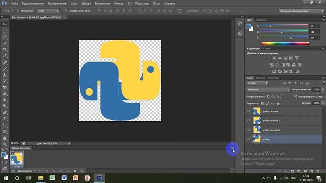Select the Pen tool

pyautogui.click(x=5, y=113)
